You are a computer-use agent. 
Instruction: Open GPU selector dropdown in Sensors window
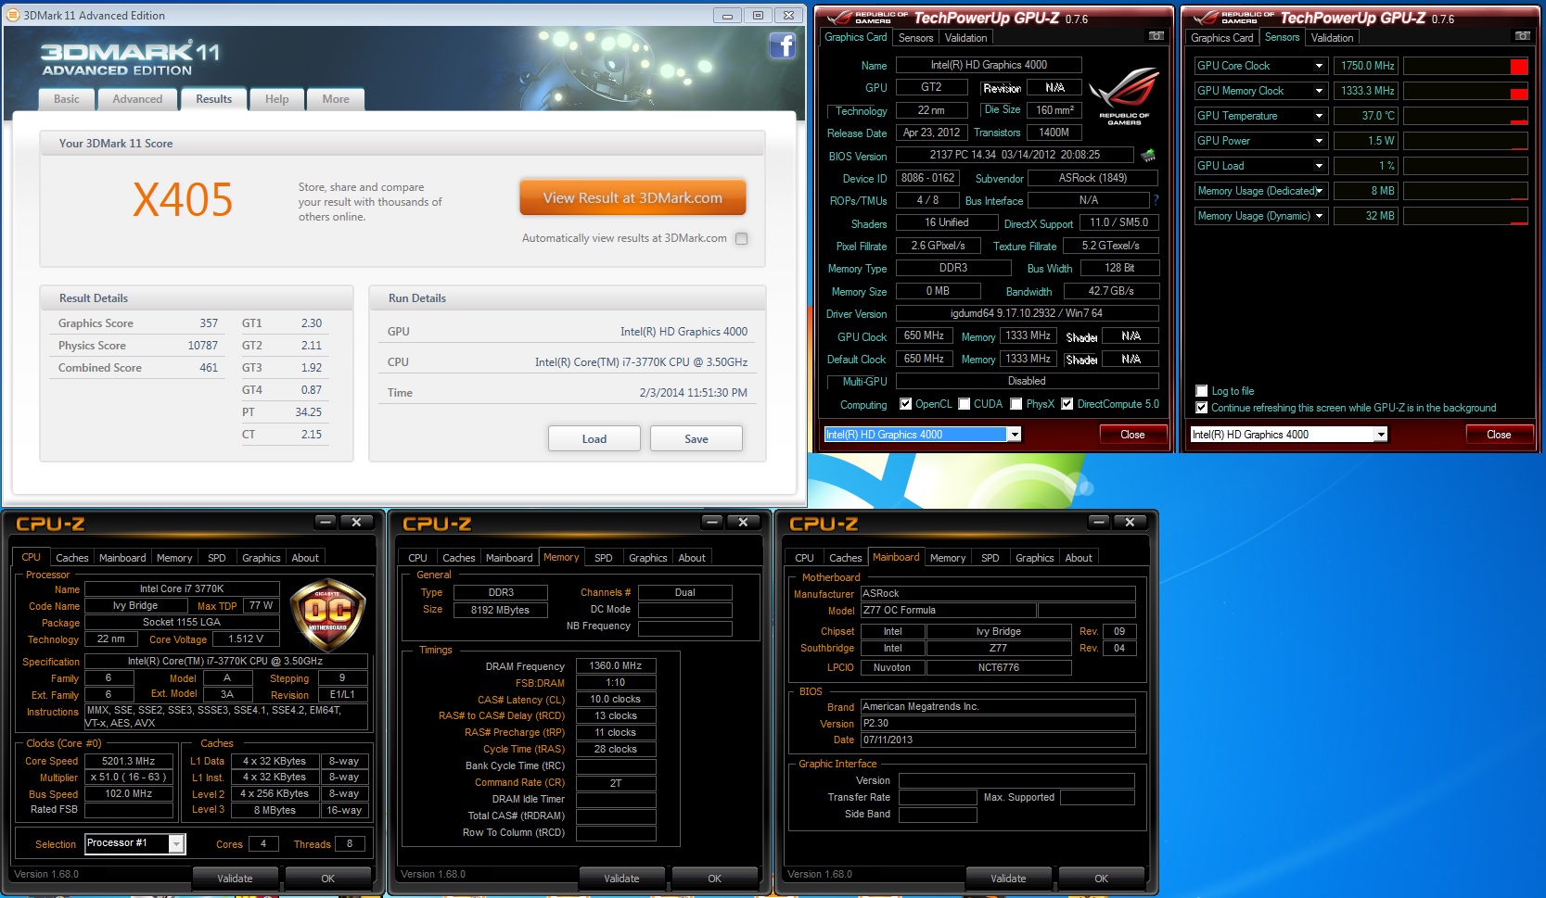[1381, 435]
